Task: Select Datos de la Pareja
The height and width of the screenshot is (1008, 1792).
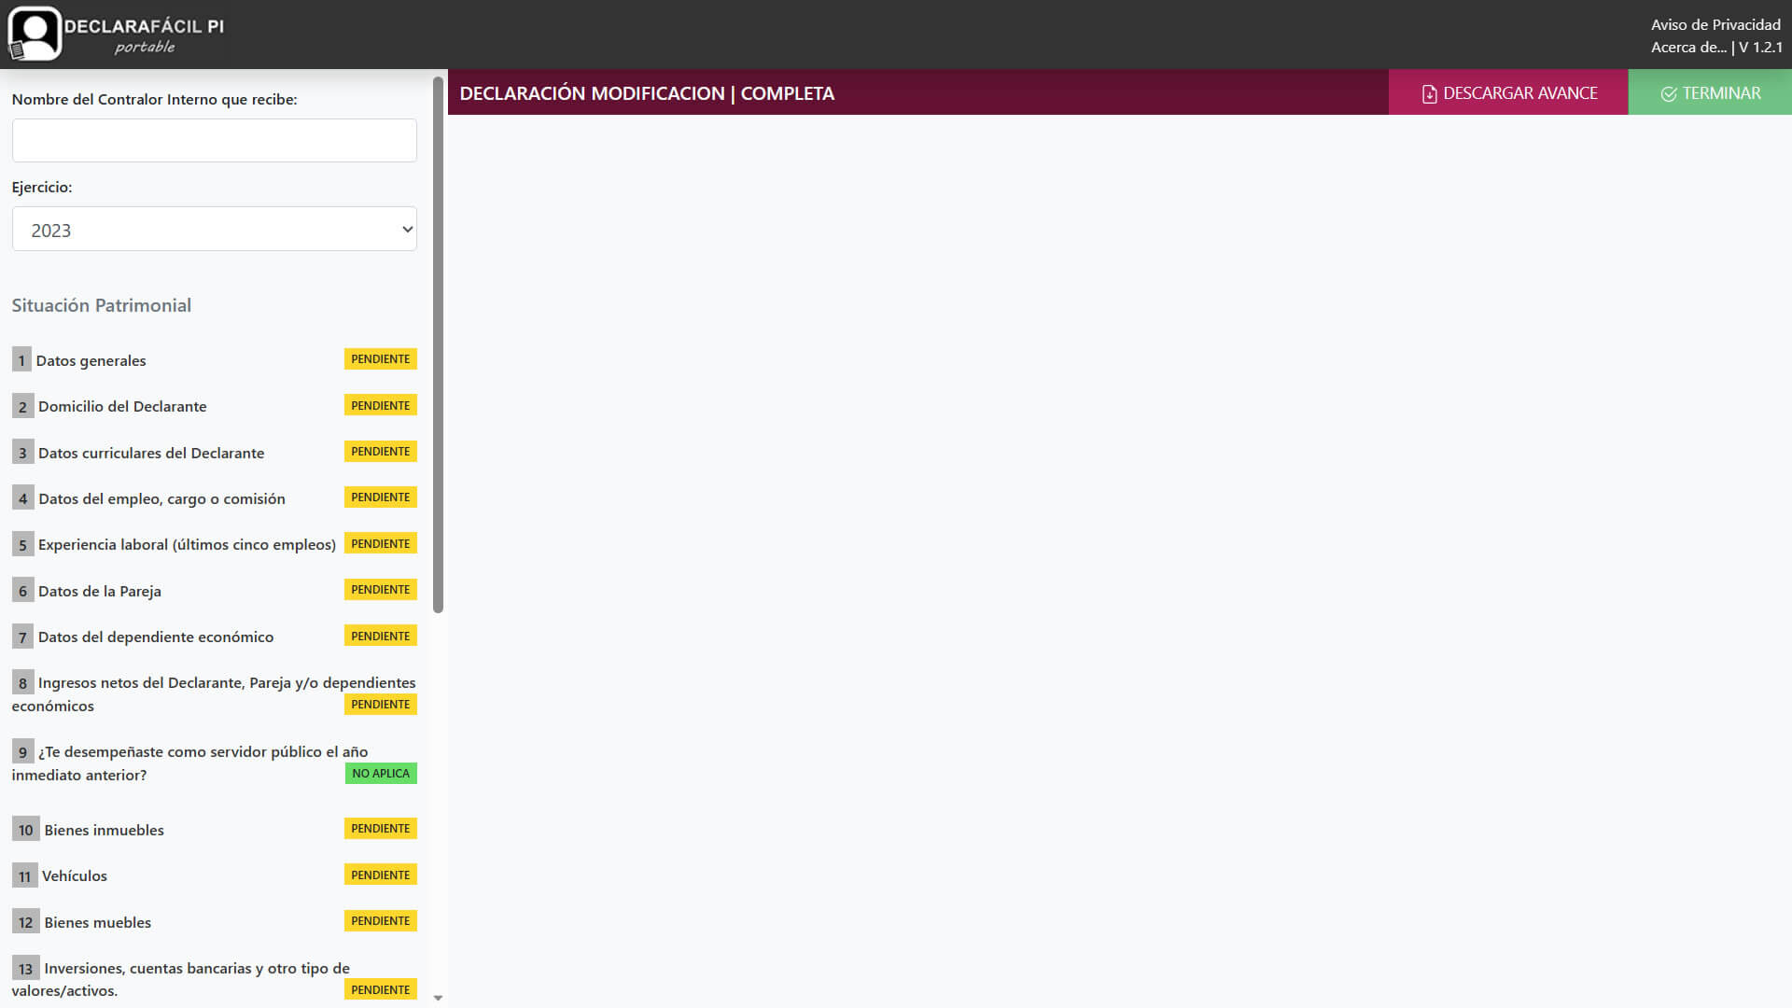Action: [100, 591]
